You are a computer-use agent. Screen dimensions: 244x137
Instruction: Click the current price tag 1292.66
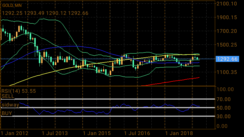tap(227, 59)
